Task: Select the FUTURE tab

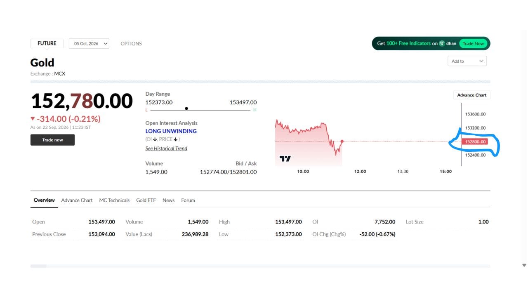Action: [47, 43]
